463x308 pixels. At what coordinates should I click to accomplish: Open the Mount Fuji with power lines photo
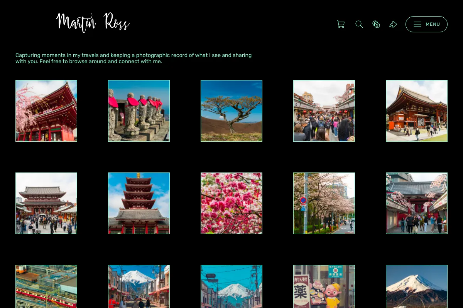231,286
